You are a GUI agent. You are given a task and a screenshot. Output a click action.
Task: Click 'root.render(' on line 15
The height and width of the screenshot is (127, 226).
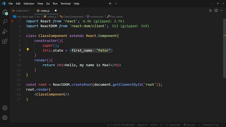pos(38,90)
